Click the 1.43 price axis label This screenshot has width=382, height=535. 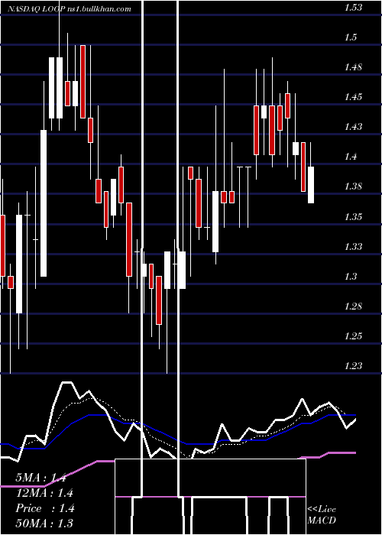(353, 127)
